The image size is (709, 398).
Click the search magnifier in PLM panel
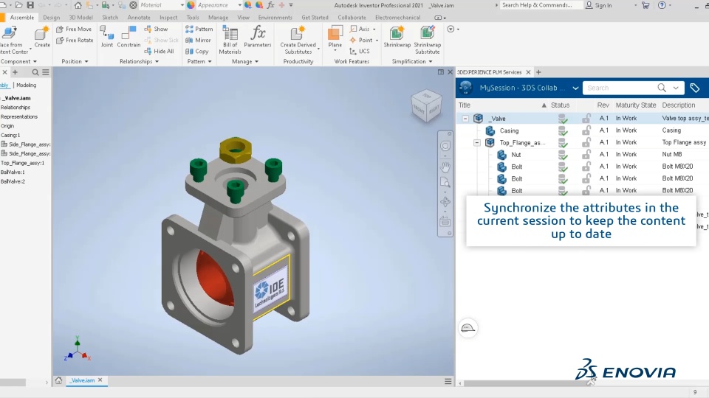[662, 88]
